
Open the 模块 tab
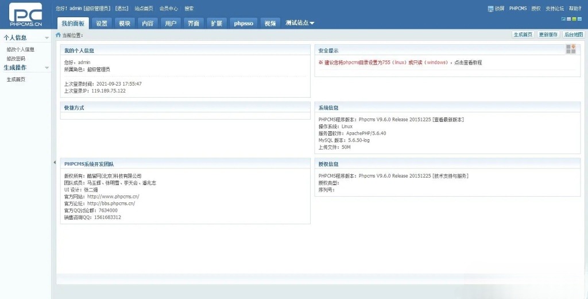[x=125, y=24]
